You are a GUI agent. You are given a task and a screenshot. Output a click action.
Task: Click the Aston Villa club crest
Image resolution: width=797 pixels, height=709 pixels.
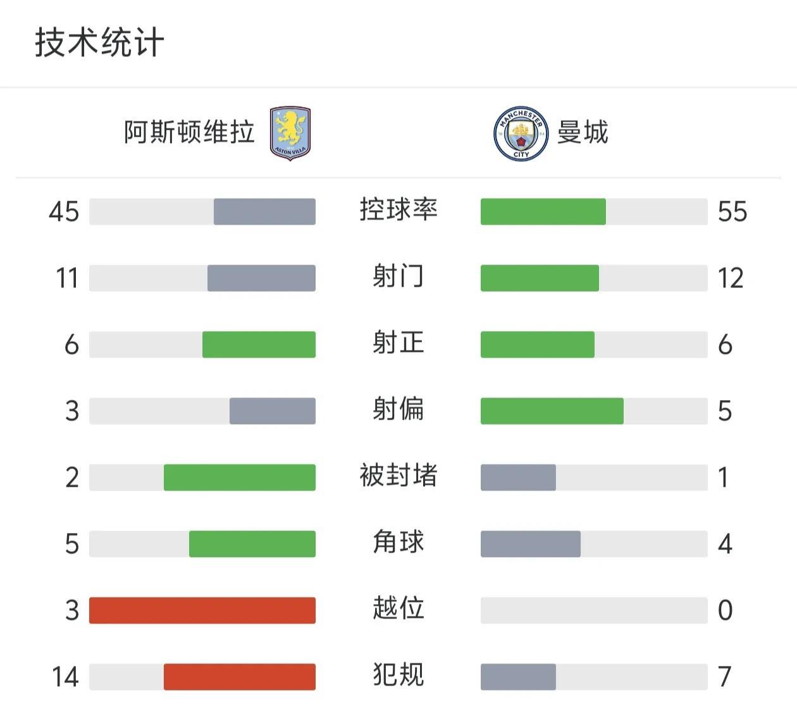[x=290, y=133]
